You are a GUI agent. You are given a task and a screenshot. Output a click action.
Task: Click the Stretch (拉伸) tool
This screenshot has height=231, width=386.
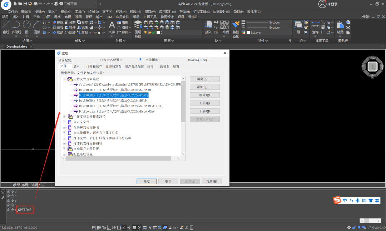click(70, 27)
